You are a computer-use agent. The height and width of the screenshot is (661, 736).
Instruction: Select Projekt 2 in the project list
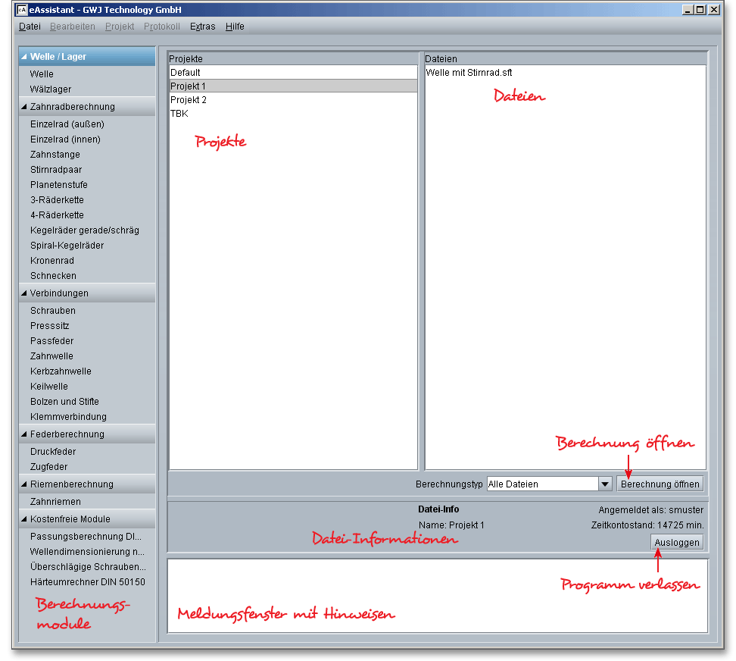(189, 100)
